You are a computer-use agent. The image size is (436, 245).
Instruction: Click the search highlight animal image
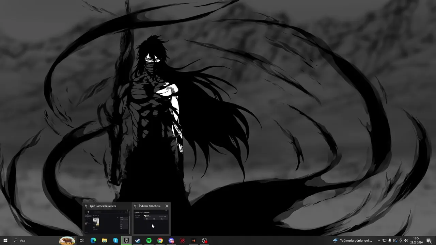(67, 241)
